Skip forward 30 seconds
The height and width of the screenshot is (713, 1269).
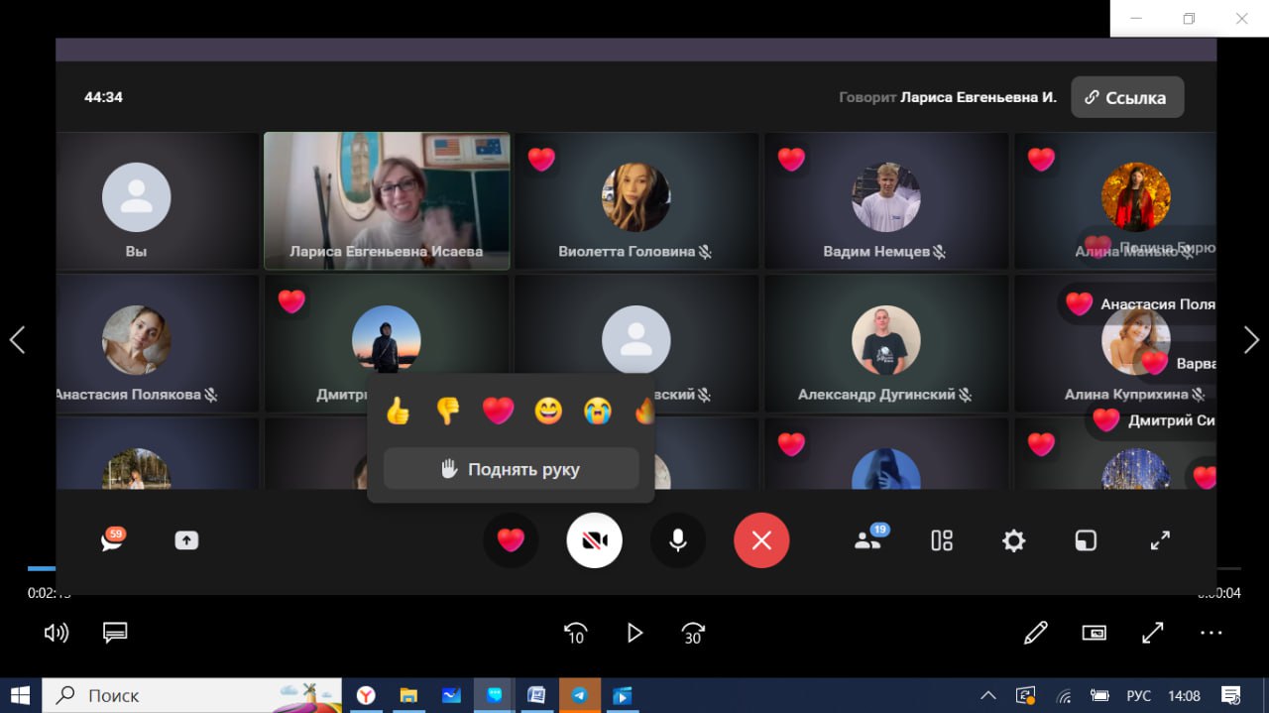click(x=693, y=633)
